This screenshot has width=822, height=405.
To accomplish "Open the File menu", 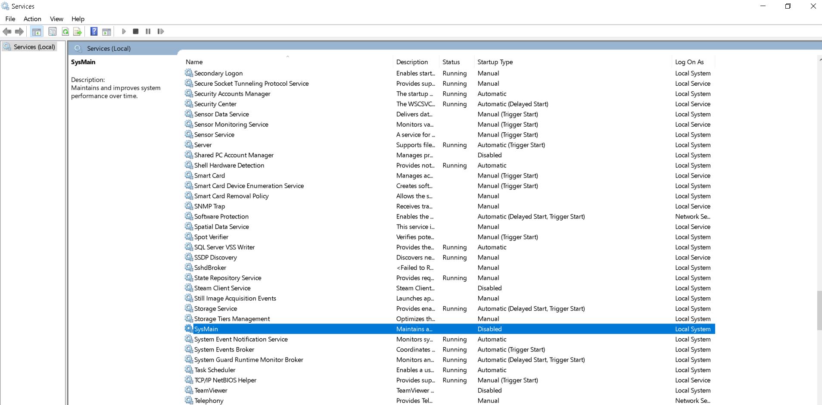I will [10, 19].
